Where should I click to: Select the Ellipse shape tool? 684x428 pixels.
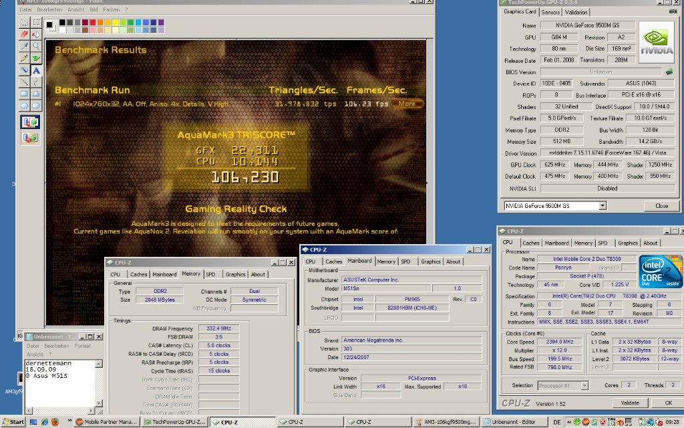[24, 105]
